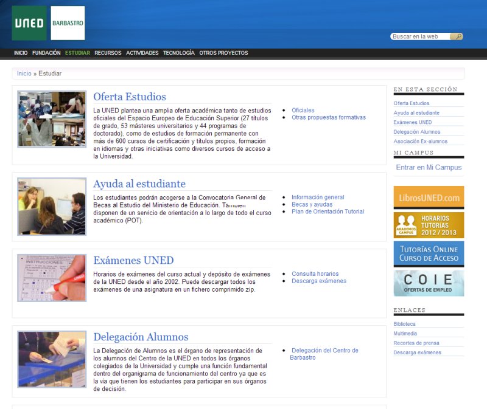Screen dimensions: 487x409
Task: Click the UNED green logo
Action: pyautogui.click(x=29, y=23)
